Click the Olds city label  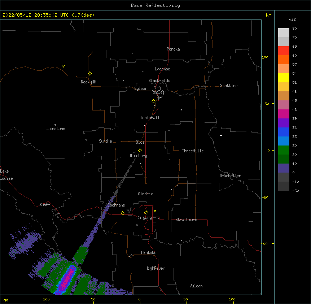pos(140,142)
